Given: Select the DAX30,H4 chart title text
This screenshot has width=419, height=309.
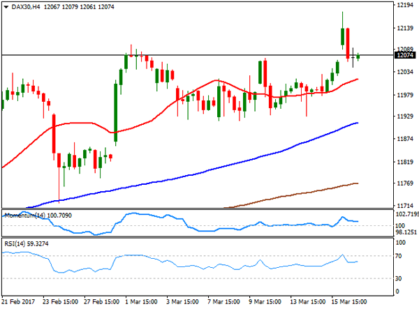Looking at the screenshot, I should 26,7.
